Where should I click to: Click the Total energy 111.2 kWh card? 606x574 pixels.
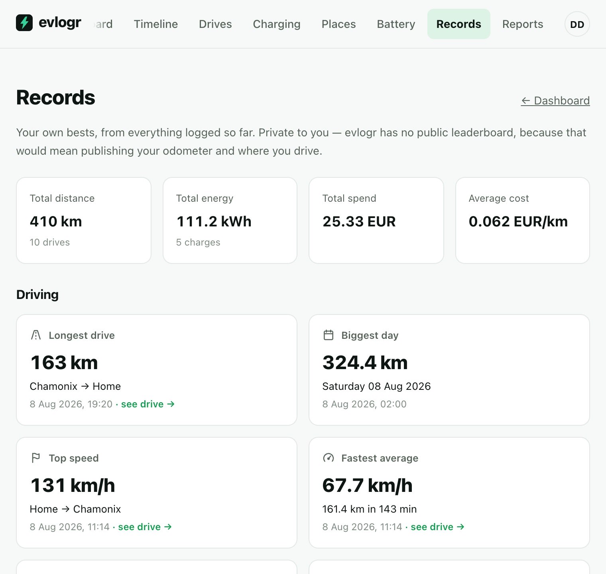230,220
